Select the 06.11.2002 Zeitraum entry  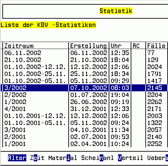(x=23, y=53)
